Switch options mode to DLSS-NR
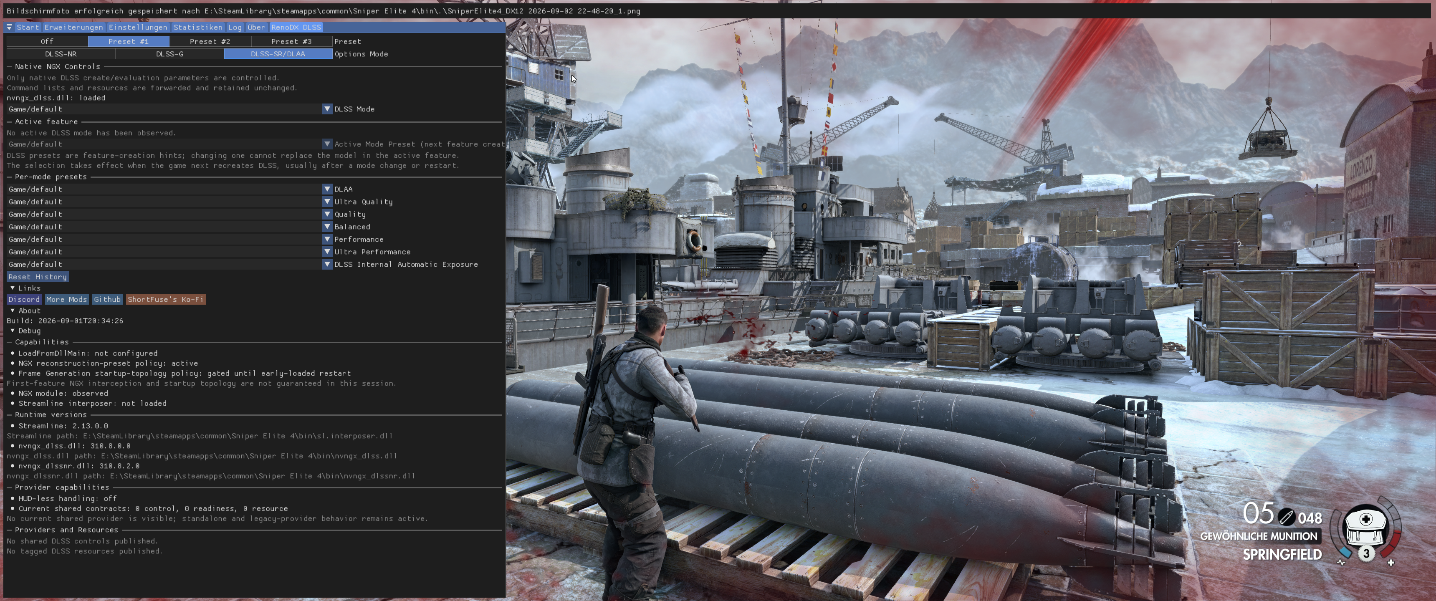1436x601 pixels. click(x=61, y=54)
